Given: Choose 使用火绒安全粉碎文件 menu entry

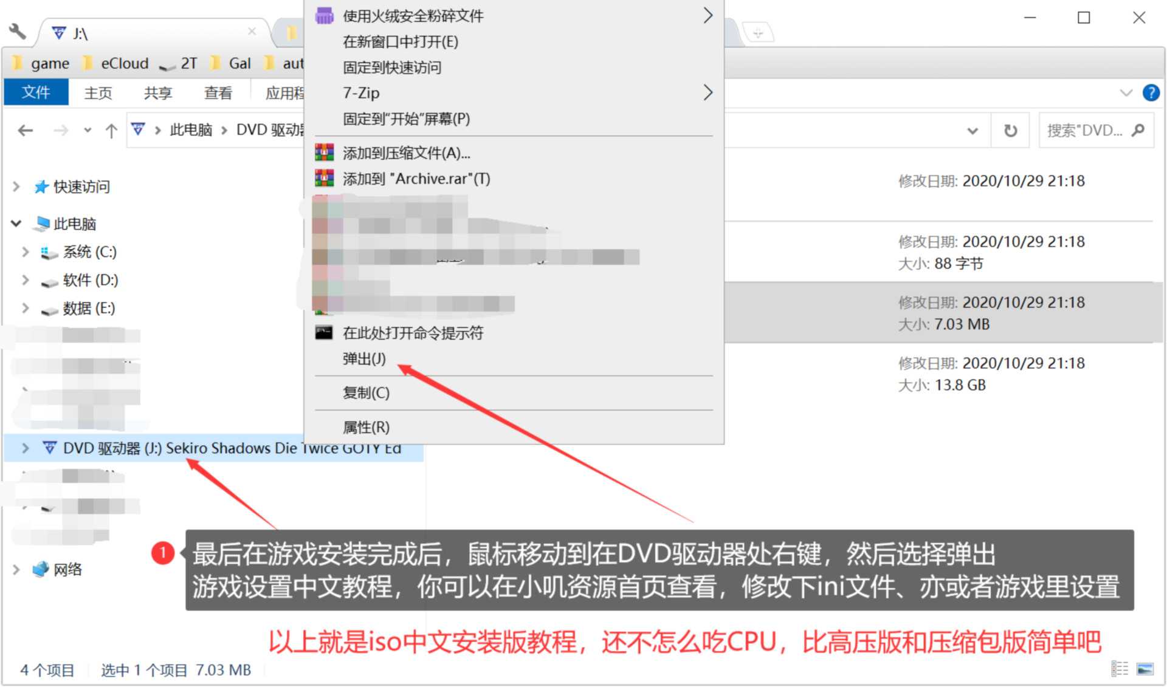Looking at the screenshot, I should pos(514,16).
